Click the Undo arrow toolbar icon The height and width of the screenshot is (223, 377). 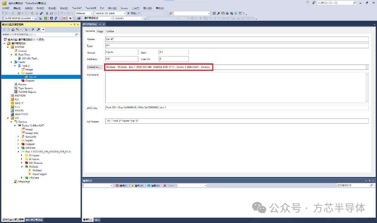pos(62,13)
